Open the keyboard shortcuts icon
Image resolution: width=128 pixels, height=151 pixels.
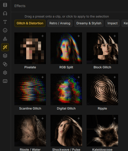click(5, 81)
